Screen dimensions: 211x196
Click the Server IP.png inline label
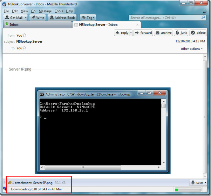[20, 69]
